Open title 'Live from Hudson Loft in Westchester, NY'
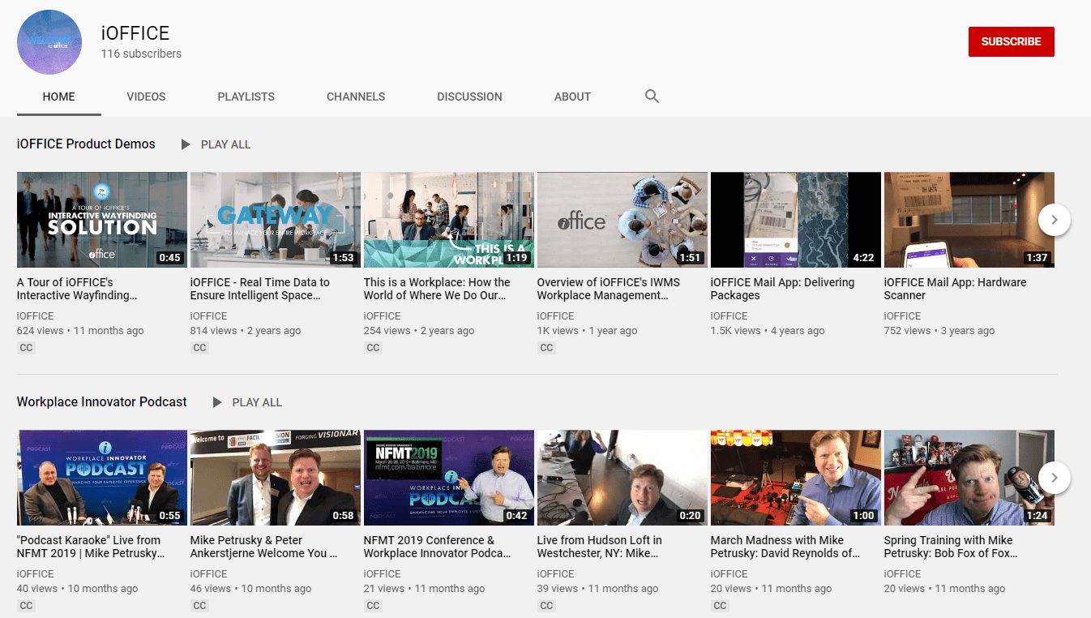This screenshot has height=618, width=1091. [600, 547]
